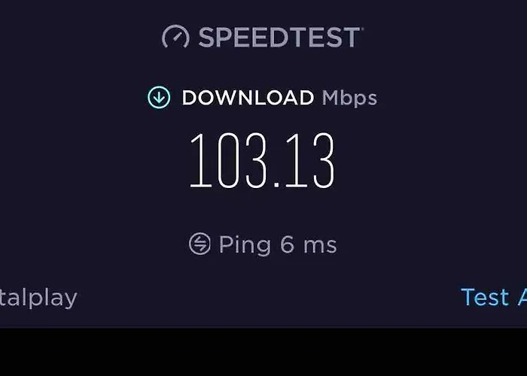Click the SPEEDTEST wordmark text
The height and width of the screenshot is (376, 527).
pos(279,38)
